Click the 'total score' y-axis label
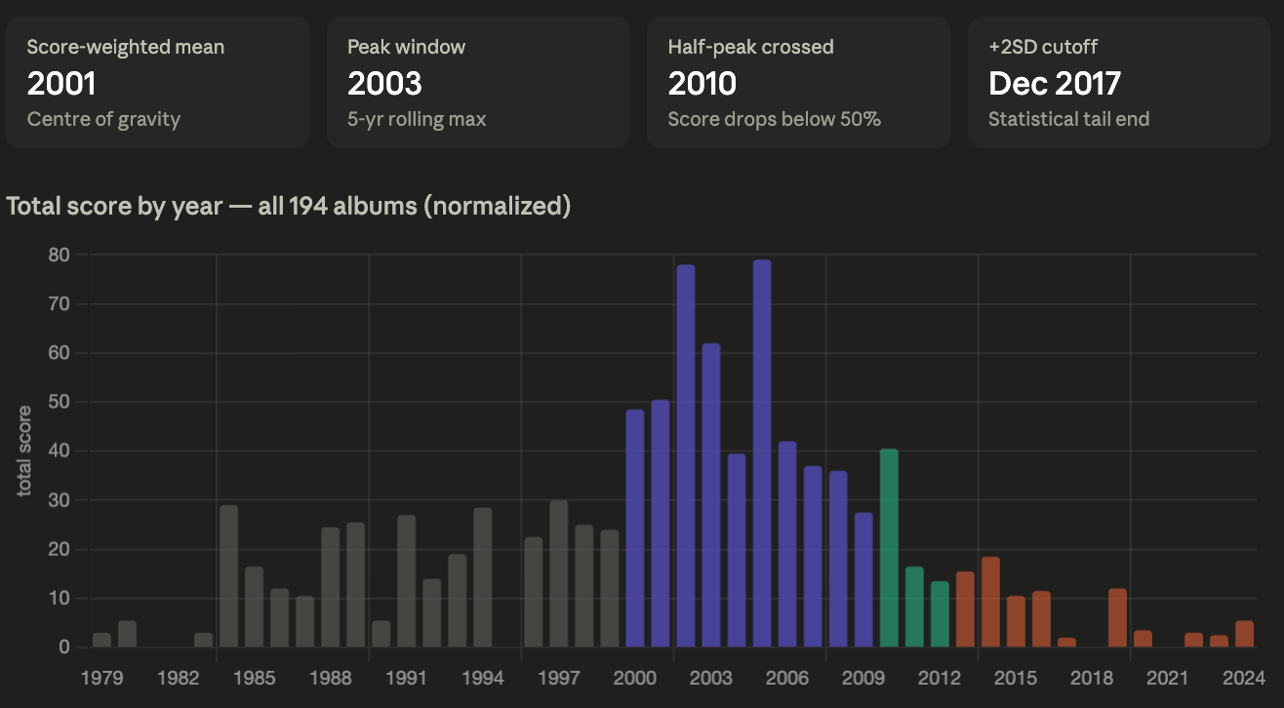The height and width of the screenshot is (708, 1284). (x=24, y=452)
